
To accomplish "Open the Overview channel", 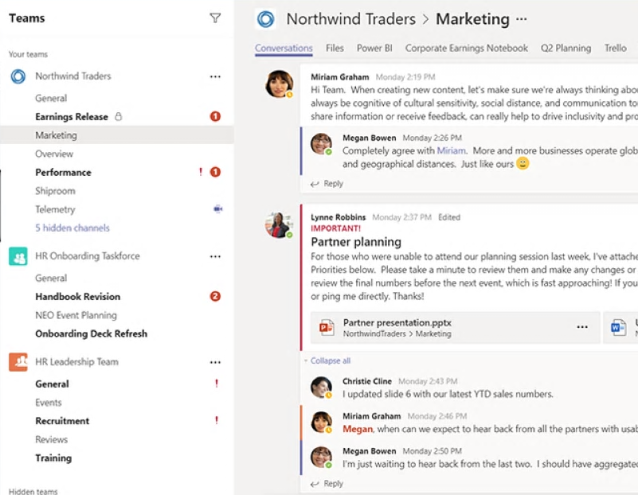I will point(54,154).
